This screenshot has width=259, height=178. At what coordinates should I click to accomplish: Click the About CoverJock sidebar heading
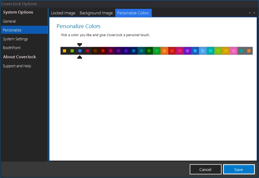pos(20,57)
